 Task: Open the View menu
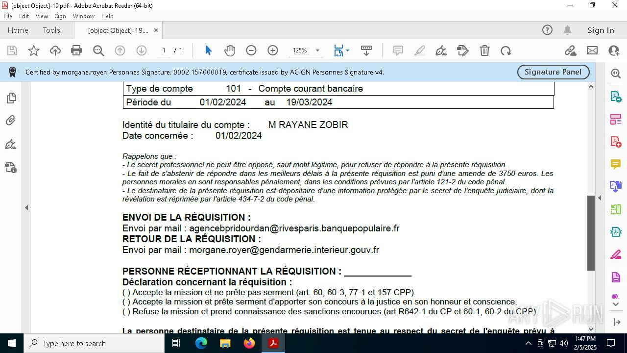42,16
